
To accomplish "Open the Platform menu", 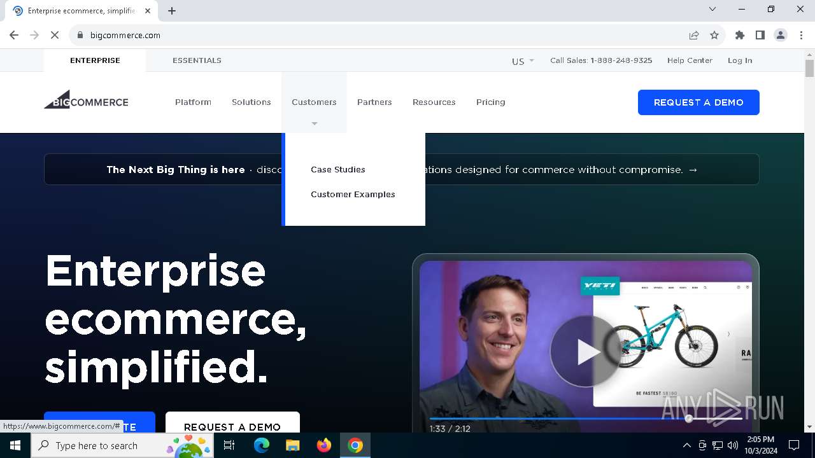I will click(x=193, y=102).
